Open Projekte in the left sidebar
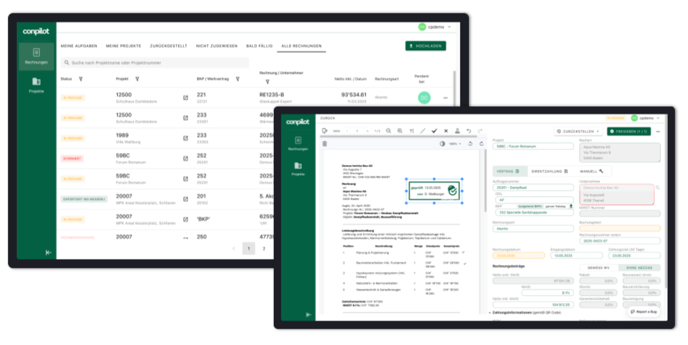Screen dimensions: 688x345 (36, 85)
